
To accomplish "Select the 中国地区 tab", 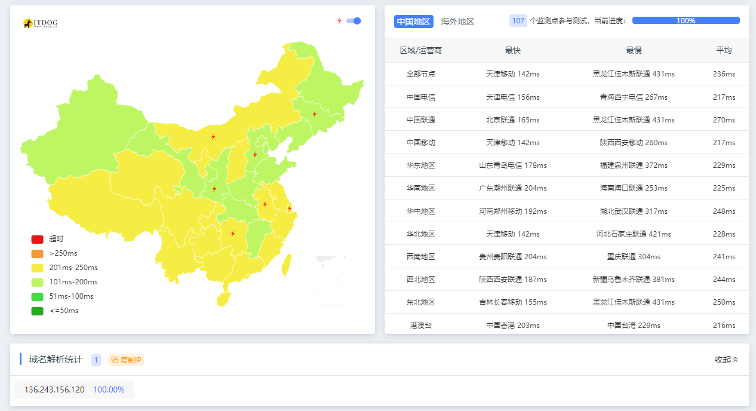I will point(413,22).
